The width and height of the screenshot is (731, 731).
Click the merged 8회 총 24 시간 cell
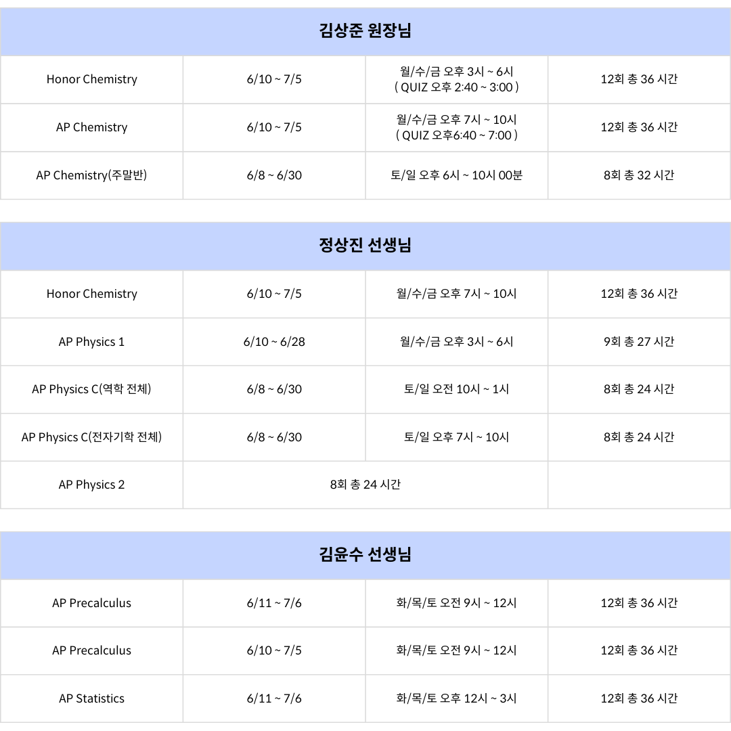tap(365, 485)
